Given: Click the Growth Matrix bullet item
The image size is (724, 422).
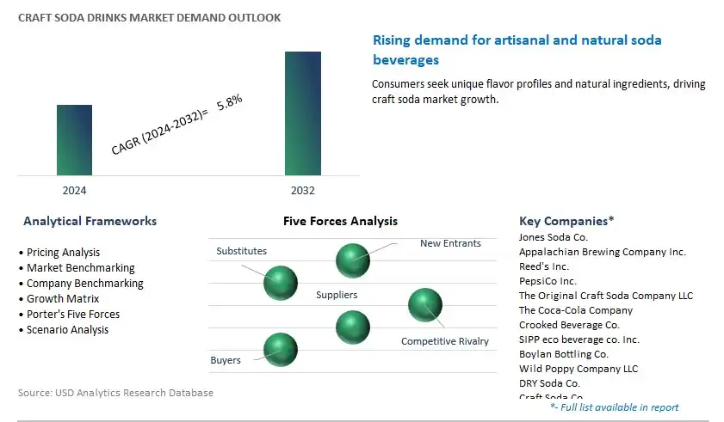Looking at the screenshot, I should [x=59, y=299].
